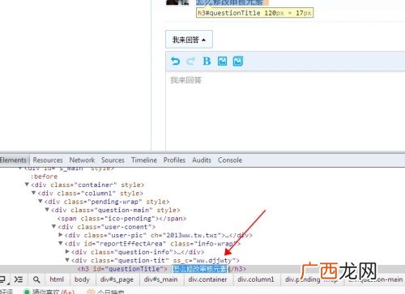Click the div#s_page breadcrumb
This screenshot has width=405, height=294.
tap(117, 279)
